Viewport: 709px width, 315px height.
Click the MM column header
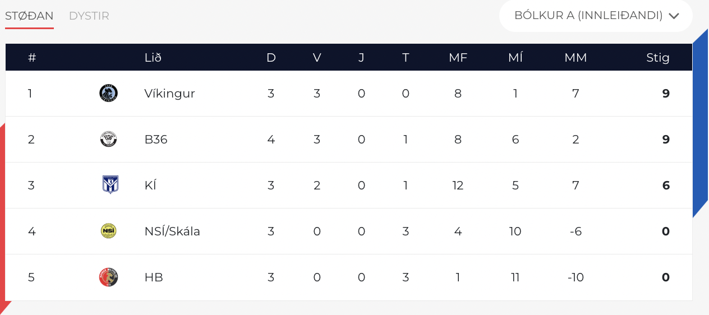coord(576,57)
